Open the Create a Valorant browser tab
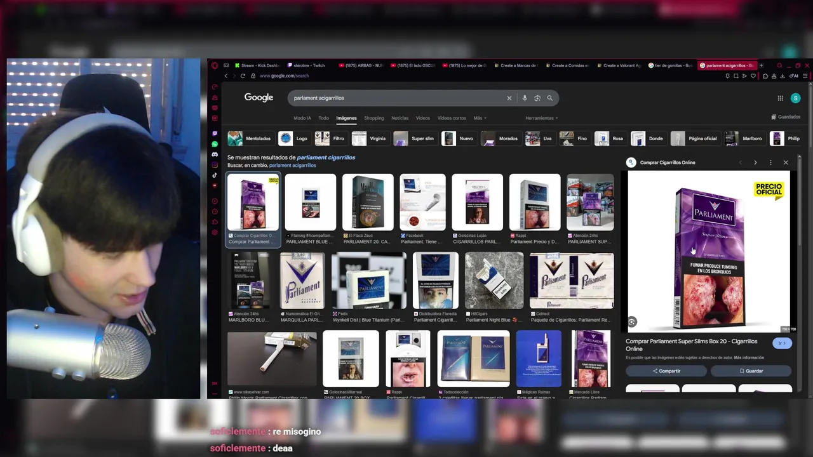This screenshot has width=813, height=457. (x=619, y=65)
